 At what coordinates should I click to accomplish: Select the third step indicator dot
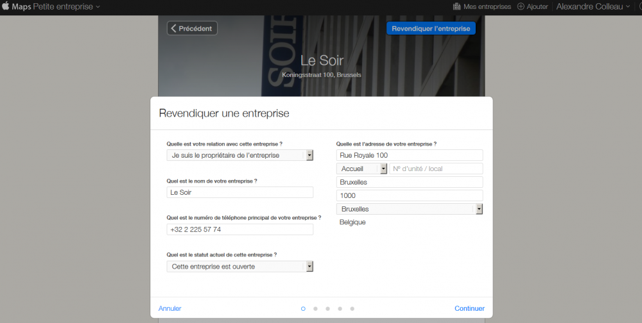tap(327, 309)
